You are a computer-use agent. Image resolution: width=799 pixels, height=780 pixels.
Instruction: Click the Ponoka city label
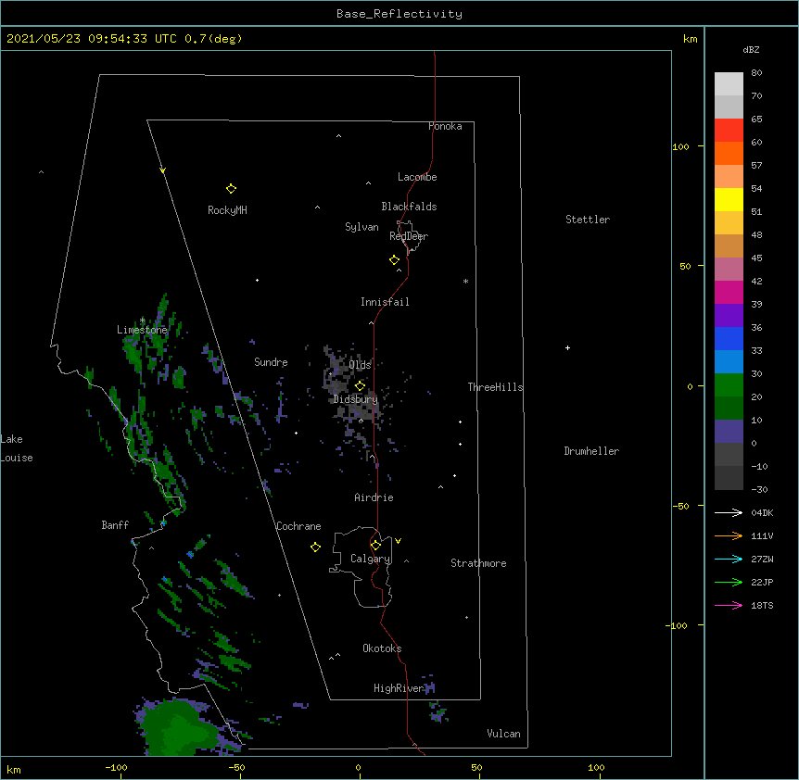tap(445, 126)
